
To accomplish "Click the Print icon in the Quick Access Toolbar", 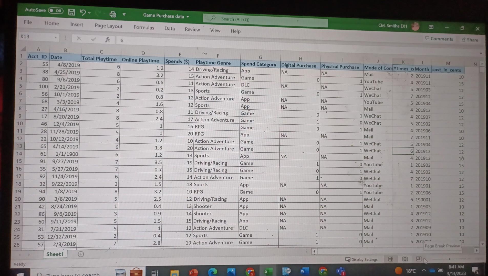I will 113,15.
